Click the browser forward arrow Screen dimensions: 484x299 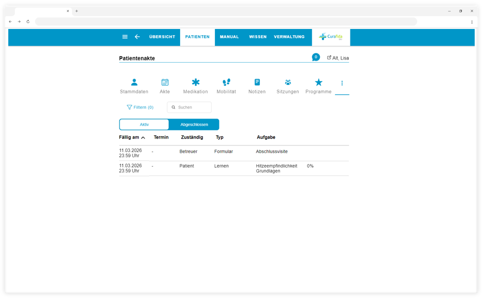19,22
